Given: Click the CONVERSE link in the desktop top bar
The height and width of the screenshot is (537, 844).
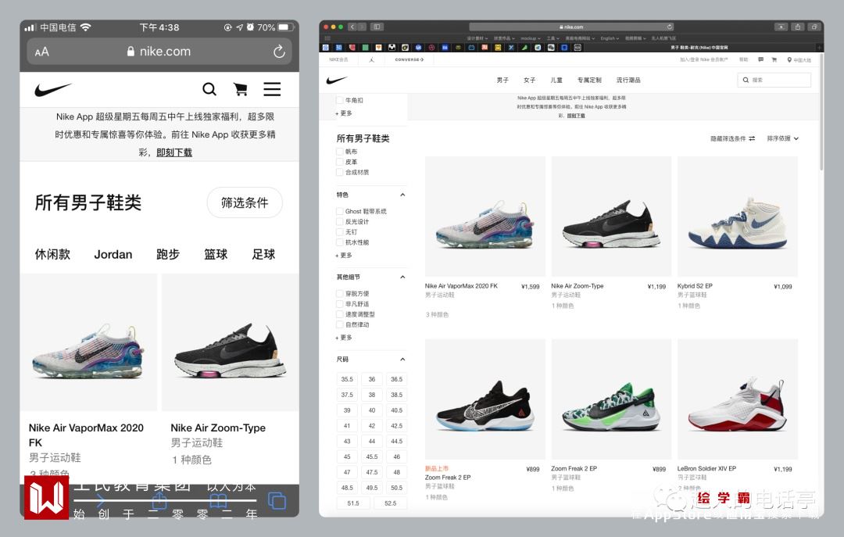Looking at the screenshot, I should point(409,59).
